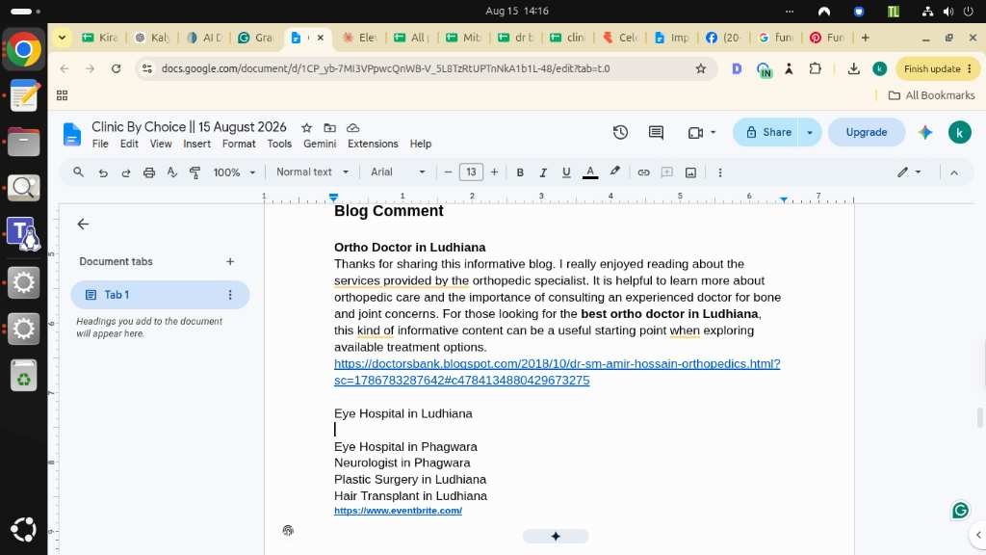Expand the zoom 100% dropdown

click(x=234, y=172)
